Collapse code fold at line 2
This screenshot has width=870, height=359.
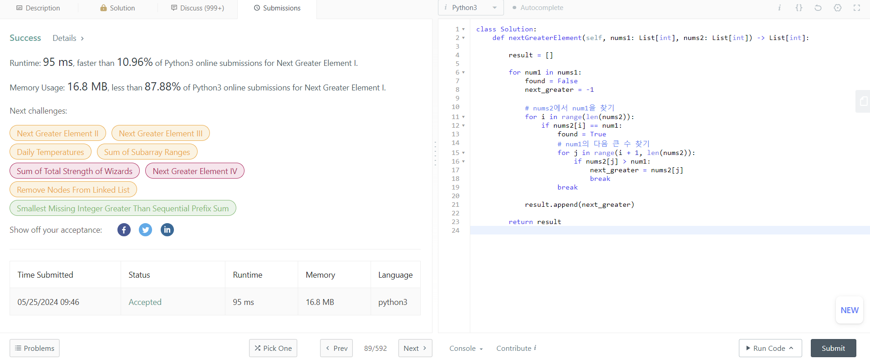pyautogui.click(x=463, y=38)
